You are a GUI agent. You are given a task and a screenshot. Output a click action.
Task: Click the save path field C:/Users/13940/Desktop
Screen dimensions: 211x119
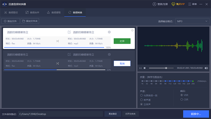pos(60,114)
